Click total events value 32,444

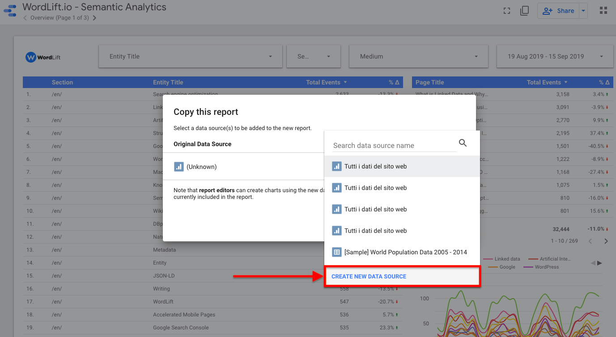tap(561, 229)
